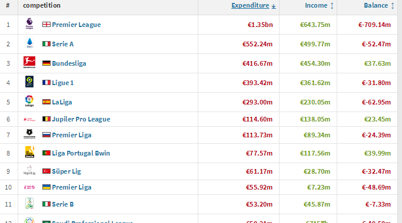Viewport: 402px width, 223px height.
Task: Click the Liga Portugal Bwin logo
Action: coord(29,152)
